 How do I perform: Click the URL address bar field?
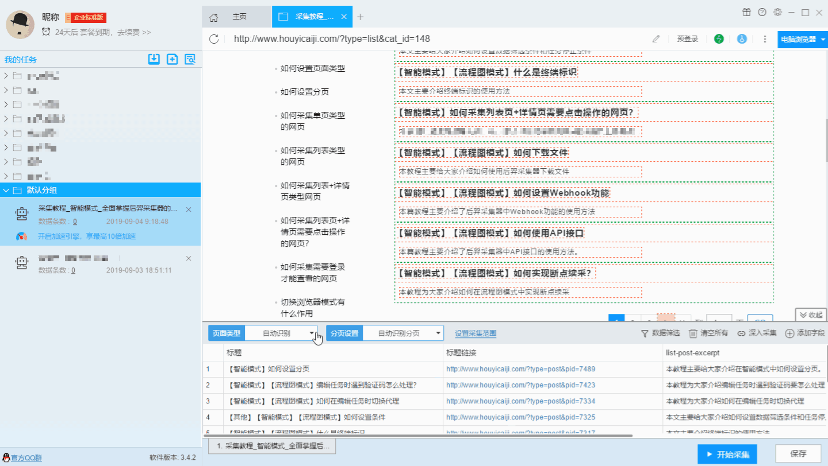[x=437, y=39]
